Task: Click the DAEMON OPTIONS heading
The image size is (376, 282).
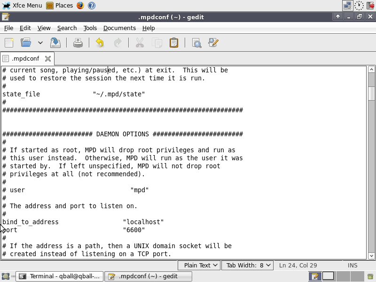Action: coord(123,134)
